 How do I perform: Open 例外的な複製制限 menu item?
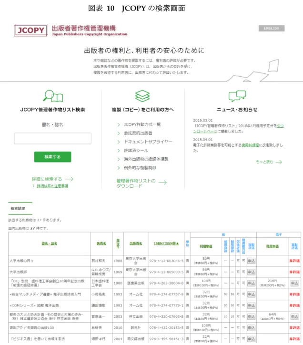[140, 168]
